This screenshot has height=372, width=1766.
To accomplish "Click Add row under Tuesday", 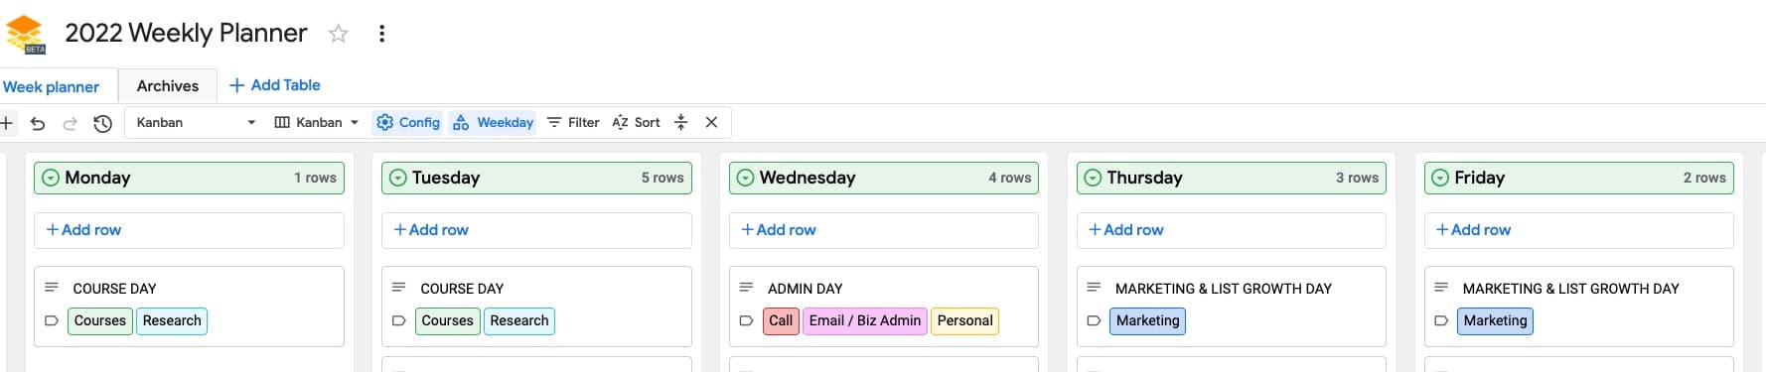I will (x=536, y=230).
